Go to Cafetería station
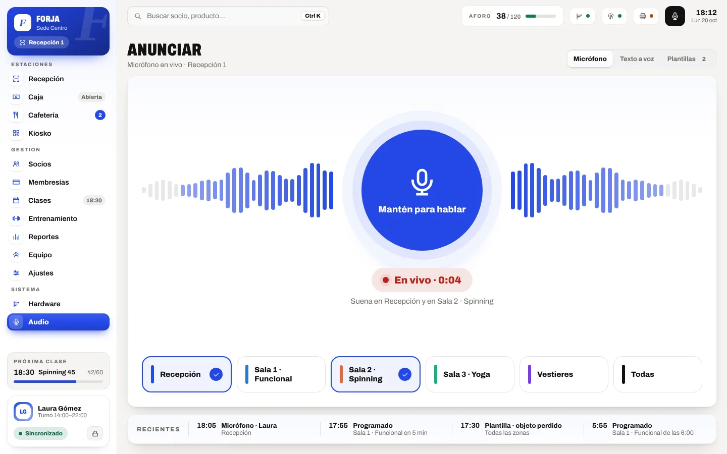727x454 pixels. (58, 115)
